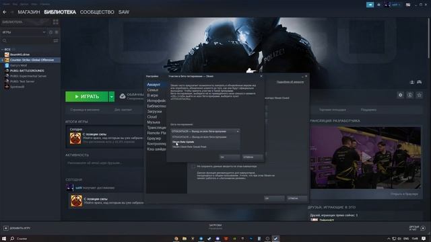Open game settings gear icon
The width and height of the screenshot is (431, 242).
point(400,95)
